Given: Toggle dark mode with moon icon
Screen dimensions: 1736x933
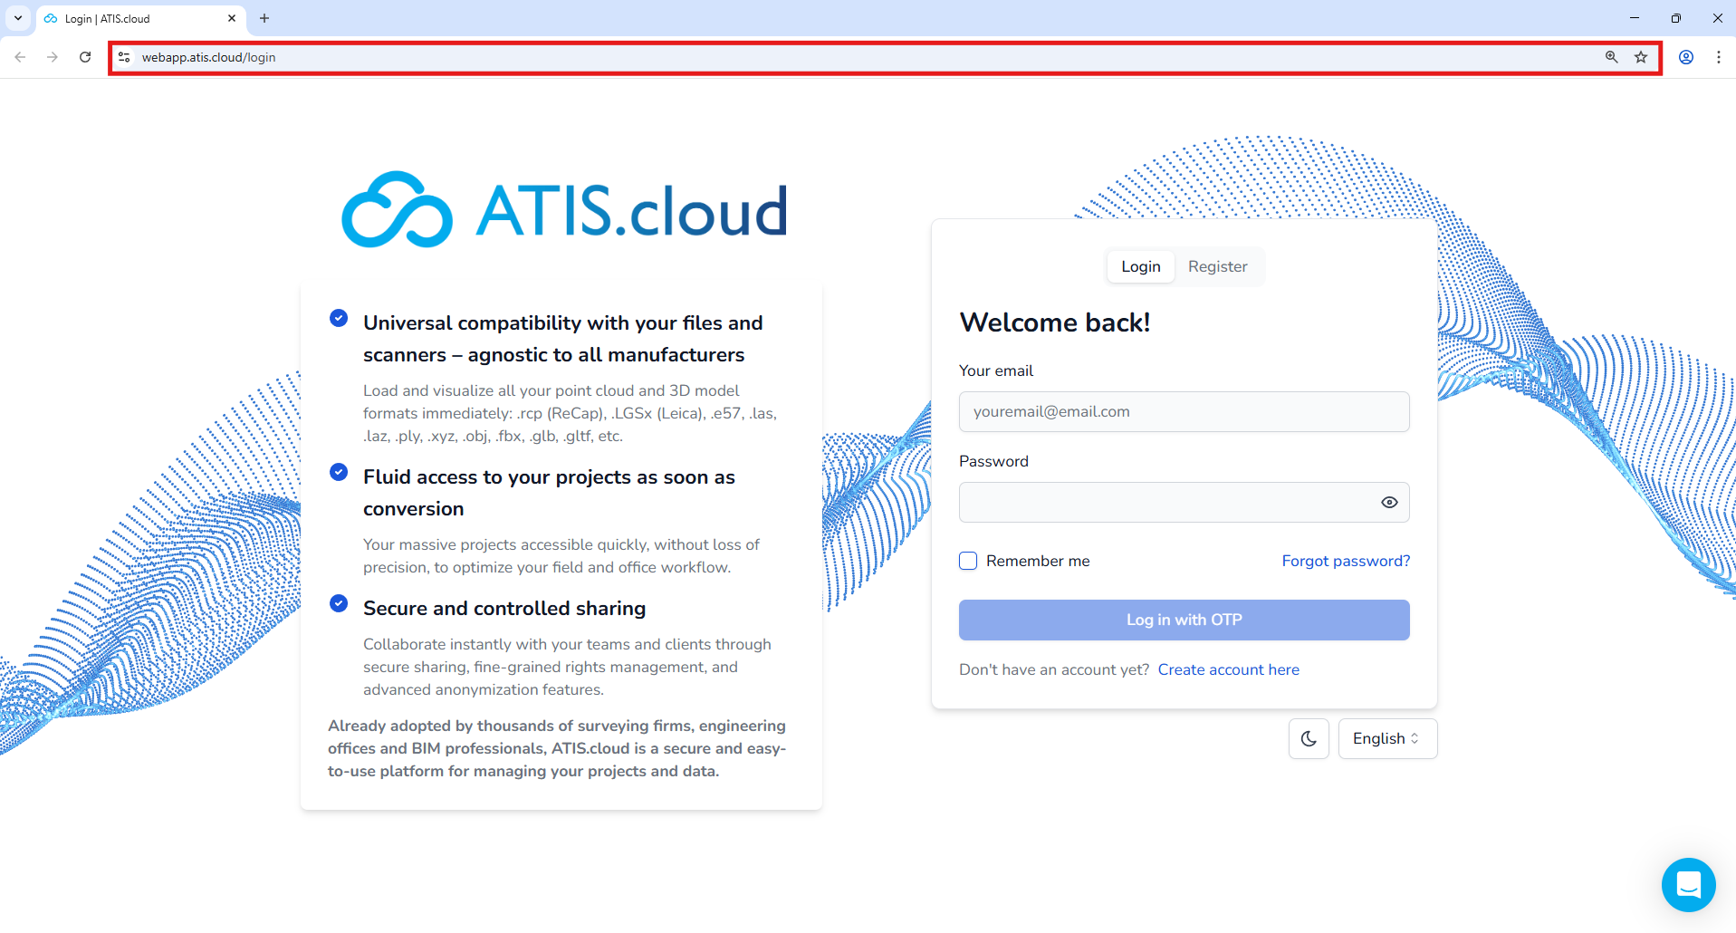Looking at the screenshot, I should (1309, 738).
